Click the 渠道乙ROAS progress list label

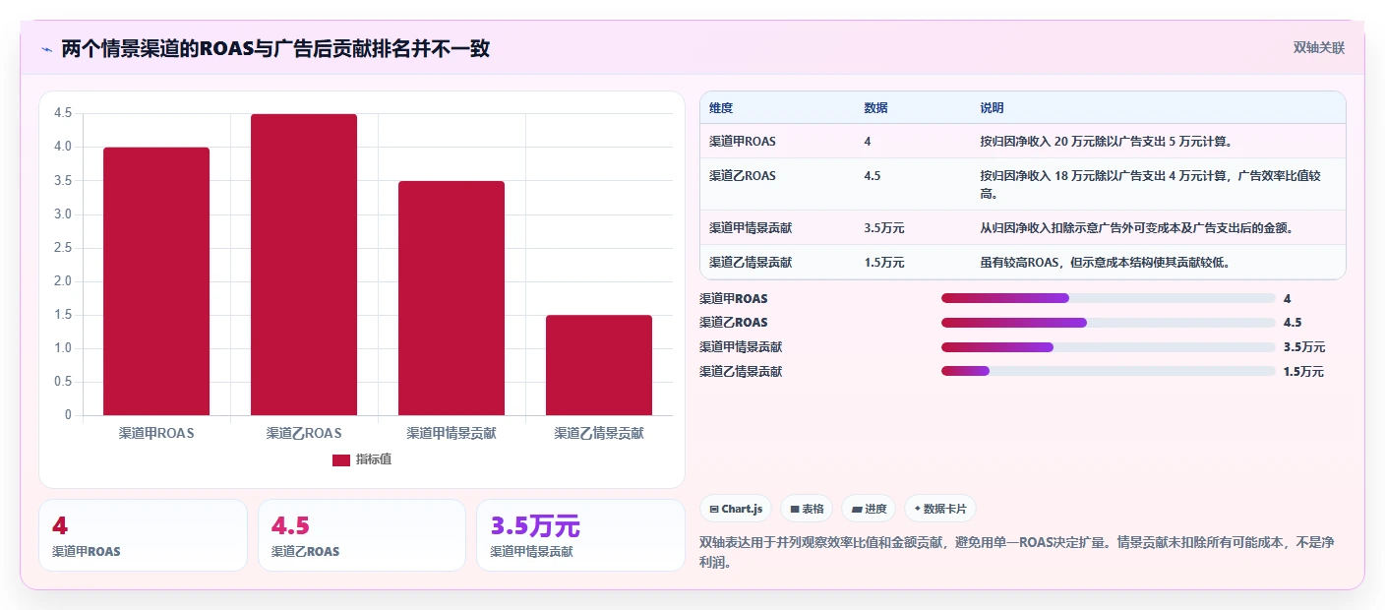click(x=734, y=323)
